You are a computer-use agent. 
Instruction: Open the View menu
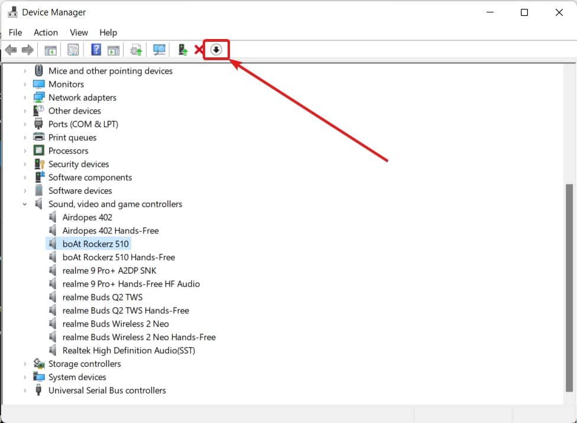pos(79,33)
